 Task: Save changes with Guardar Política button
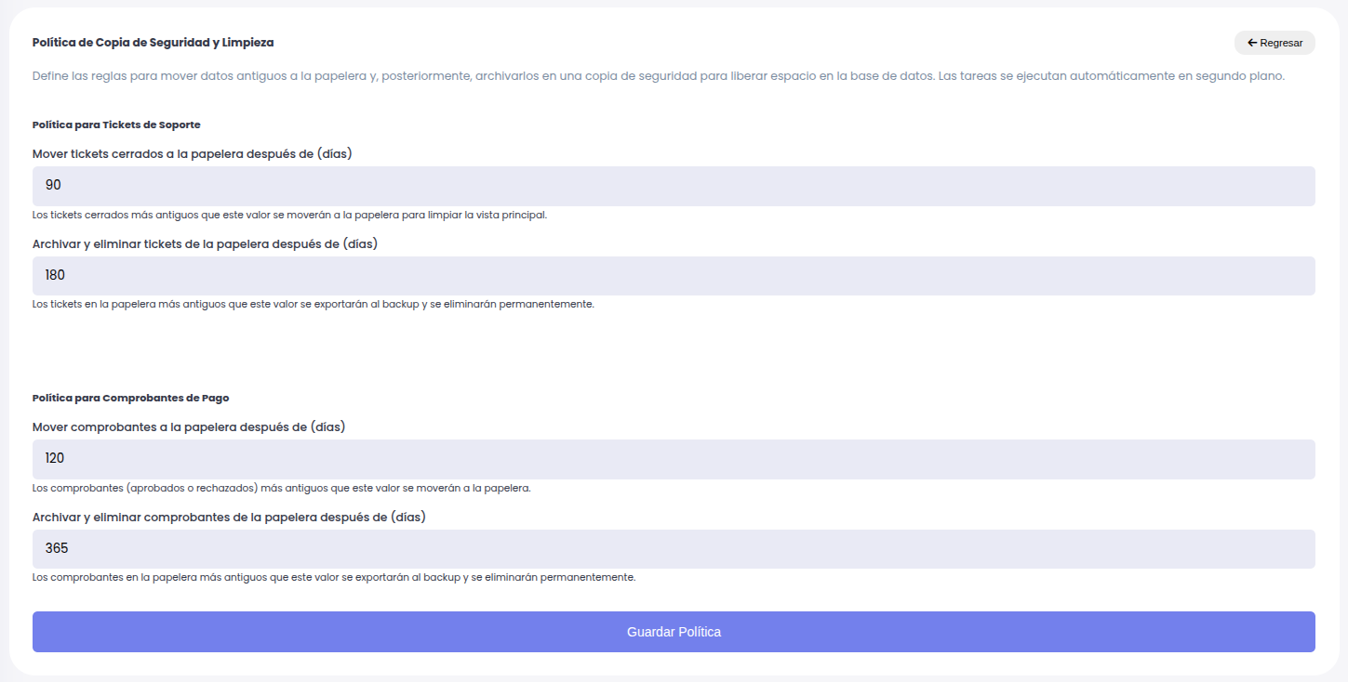[x=674, y=632]
